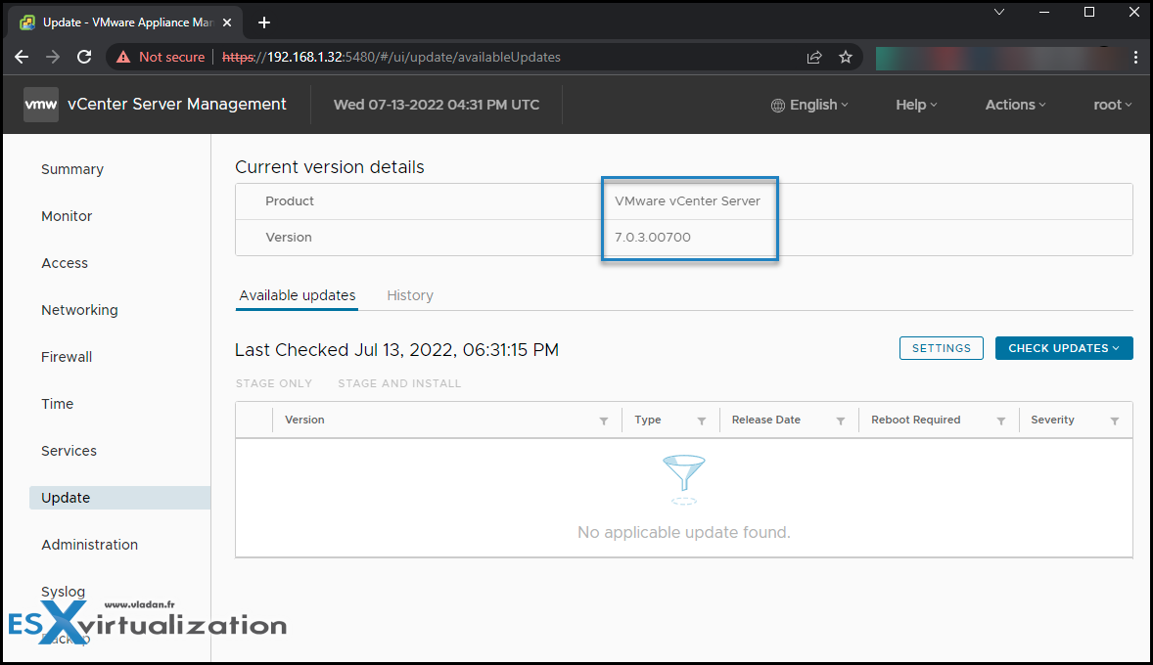
Task: Expand the CHECK UPDATES dropdown button
Action: click(x=1064, y=348)
